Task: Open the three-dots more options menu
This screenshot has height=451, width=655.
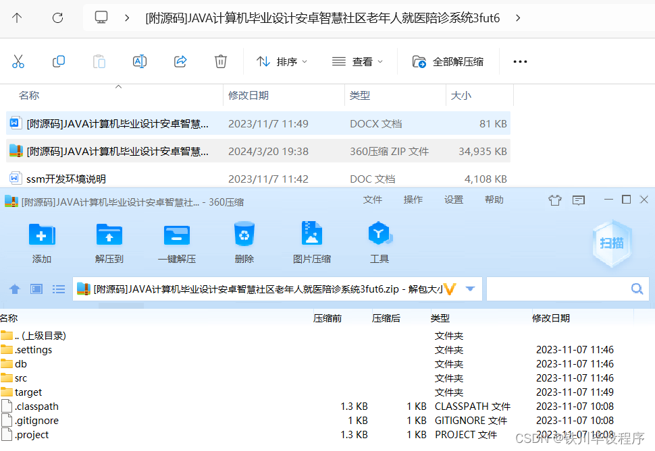Action: pyautogui.click(x=520, y=62)
